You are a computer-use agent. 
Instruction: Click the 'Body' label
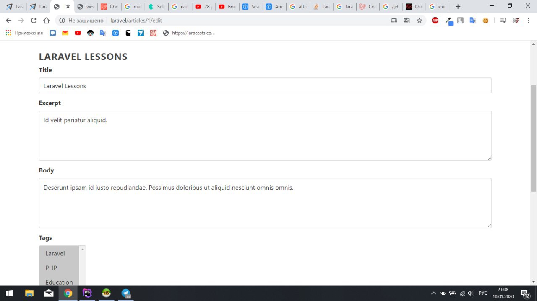click(47, 170)
